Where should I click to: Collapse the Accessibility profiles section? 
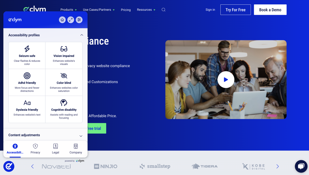point(81,35)
